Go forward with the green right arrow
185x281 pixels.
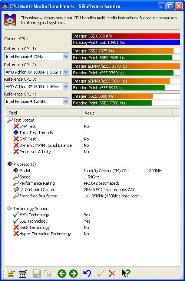(x=73, y=274)
